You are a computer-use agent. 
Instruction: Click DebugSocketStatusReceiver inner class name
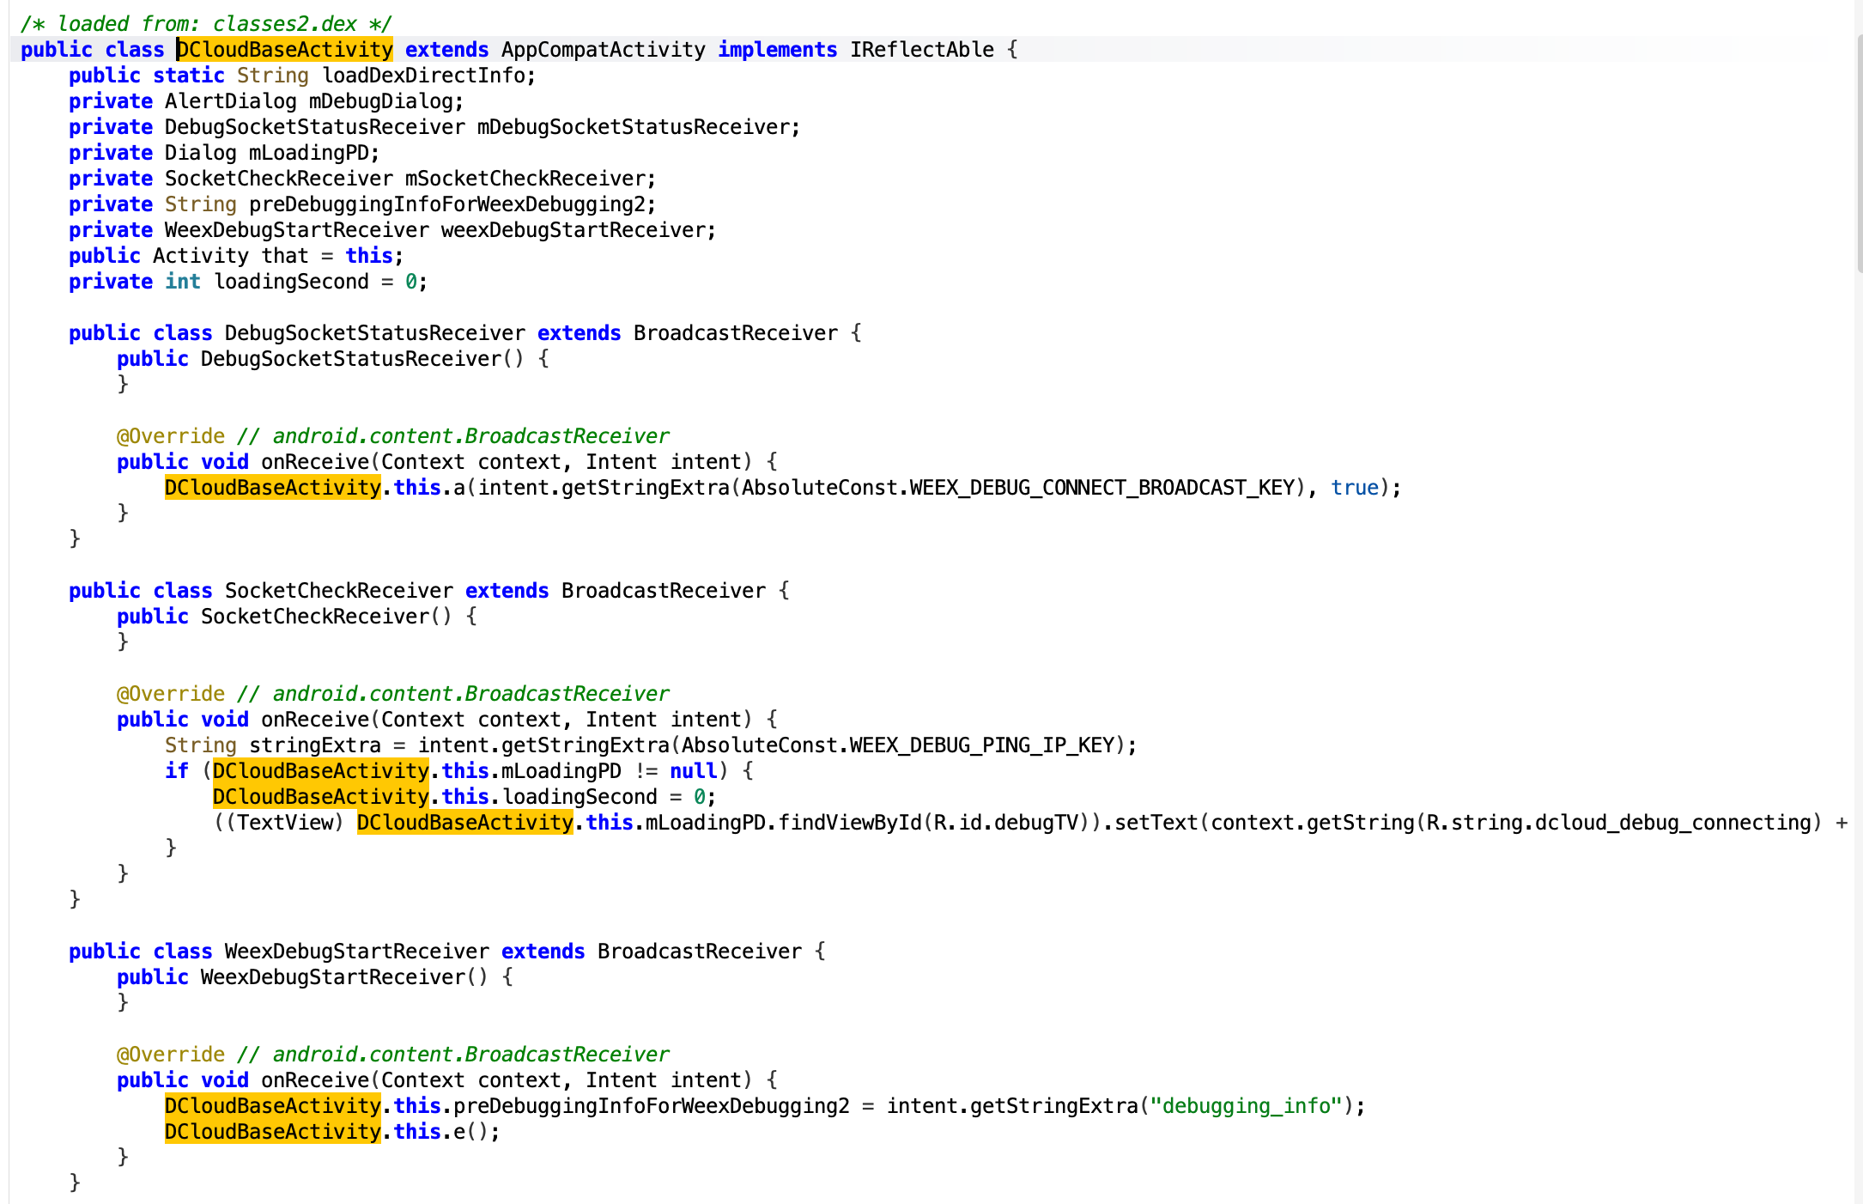click(x=374, y=333)
